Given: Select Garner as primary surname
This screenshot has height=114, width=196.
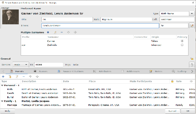Looking at the screenshot, I should 182,41.
